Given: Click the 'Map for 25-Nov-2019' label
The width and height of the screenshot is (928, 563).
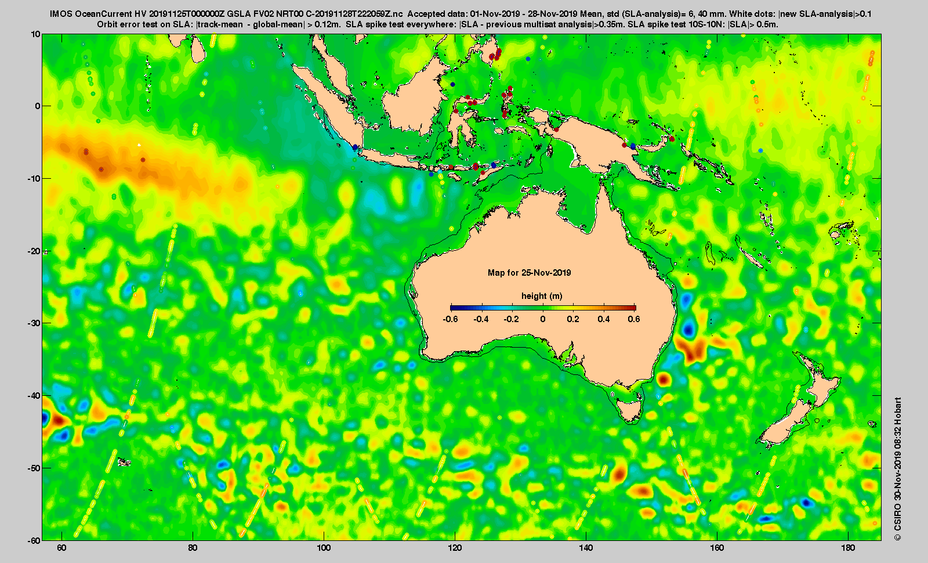Looking at the screenshot, I should click(529, 273).
